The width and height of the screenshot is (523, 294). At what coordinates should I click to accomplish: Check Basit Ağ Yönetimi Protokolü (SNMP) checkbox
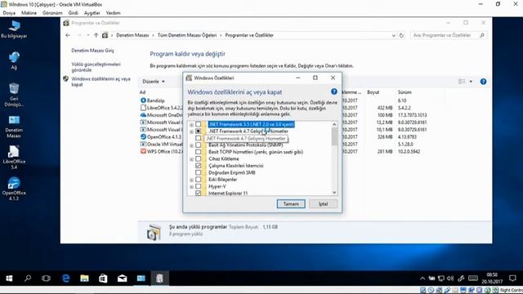198,145
